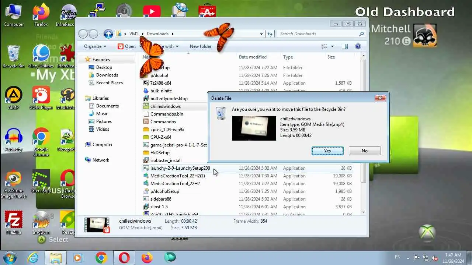Open Internet Explorer from the taskbar
Viewport: 472px width, 265px height.
33,258
